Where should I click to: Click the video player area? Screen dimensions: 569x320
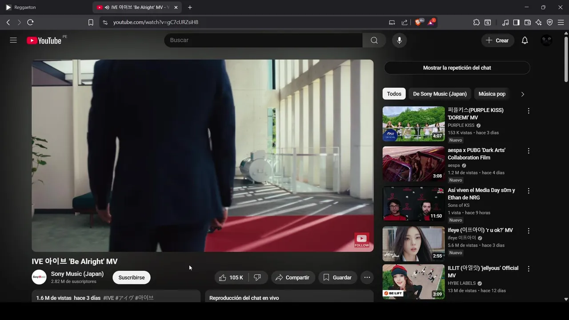coord(203,156)
